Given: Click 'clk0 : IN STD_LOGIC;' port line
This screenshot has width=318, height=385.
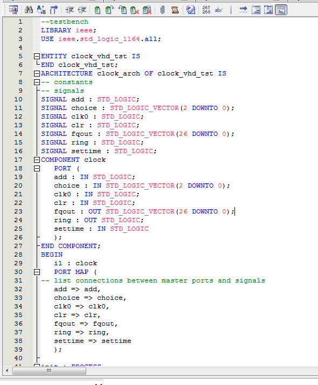Looking at the screenshot, I should 96,194.
